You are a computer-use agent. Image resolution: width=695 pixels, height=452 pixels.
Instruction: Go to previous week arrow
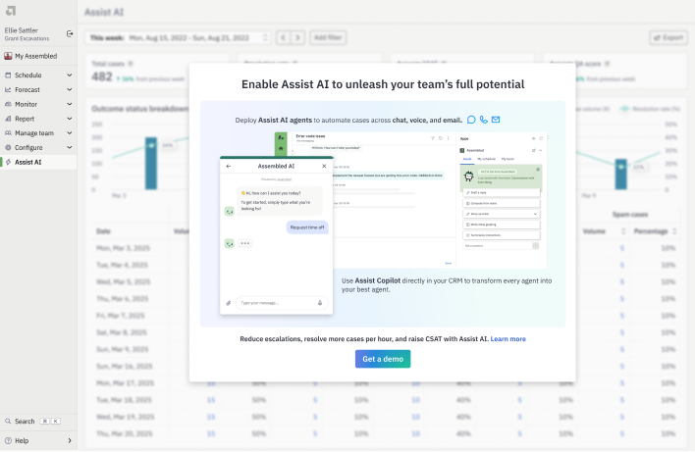[284, 38]
